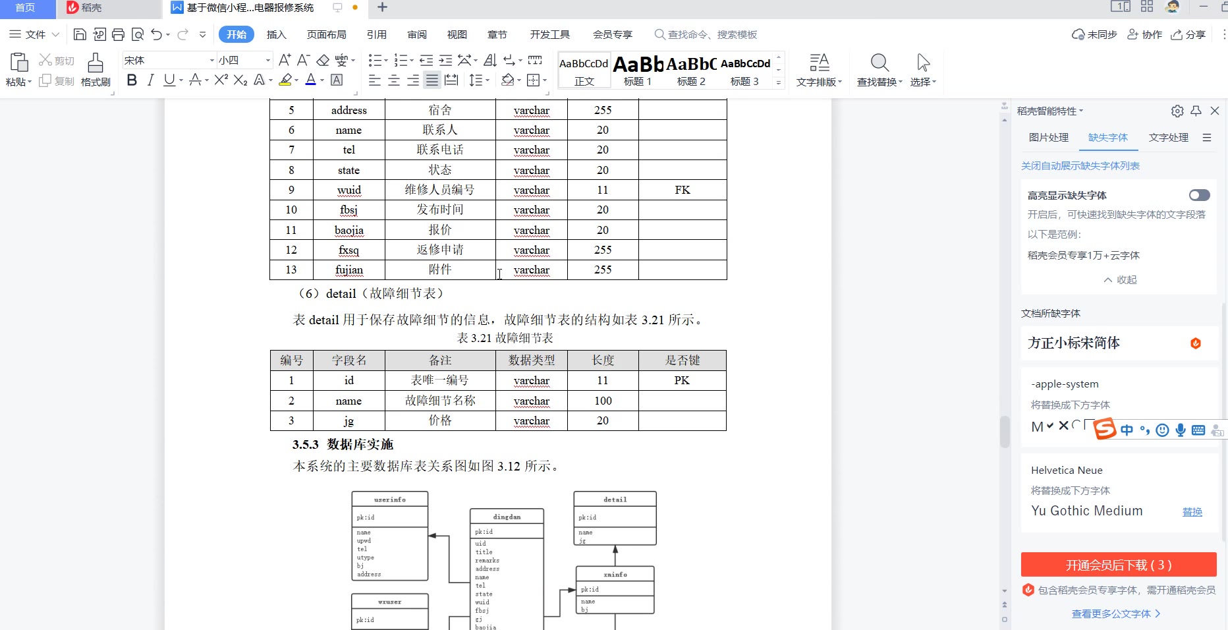Expand the numbered list dropdown arrow
Image resolution: width=1228 pixels, height=630 pixels.
click(412, 61)
